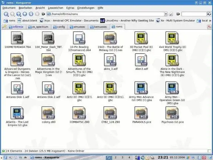This screenshot has height=160, width=213.
Task: Switch to the zx_spectrum tab
Action: pyautogui.click(x=38, y=27)
